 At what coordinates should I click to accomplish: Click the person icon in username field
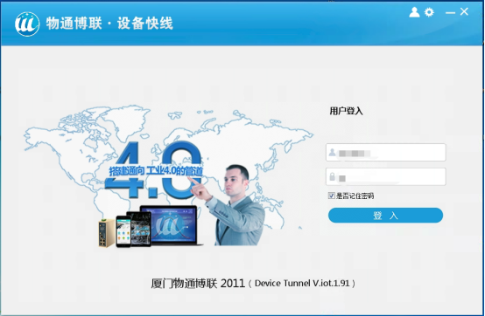[x=332, y=152]
